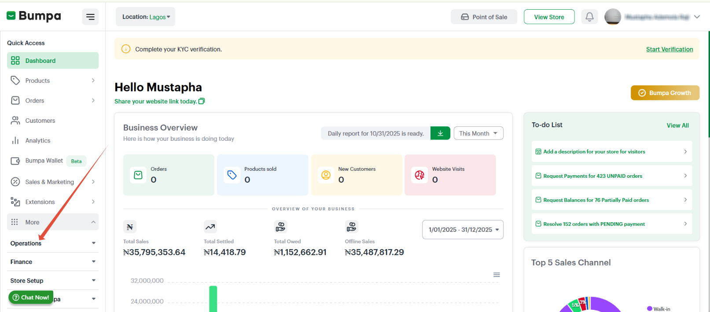Click the Website Visits globe icon
The image size is (710, 312).
(x=419, y=175)
